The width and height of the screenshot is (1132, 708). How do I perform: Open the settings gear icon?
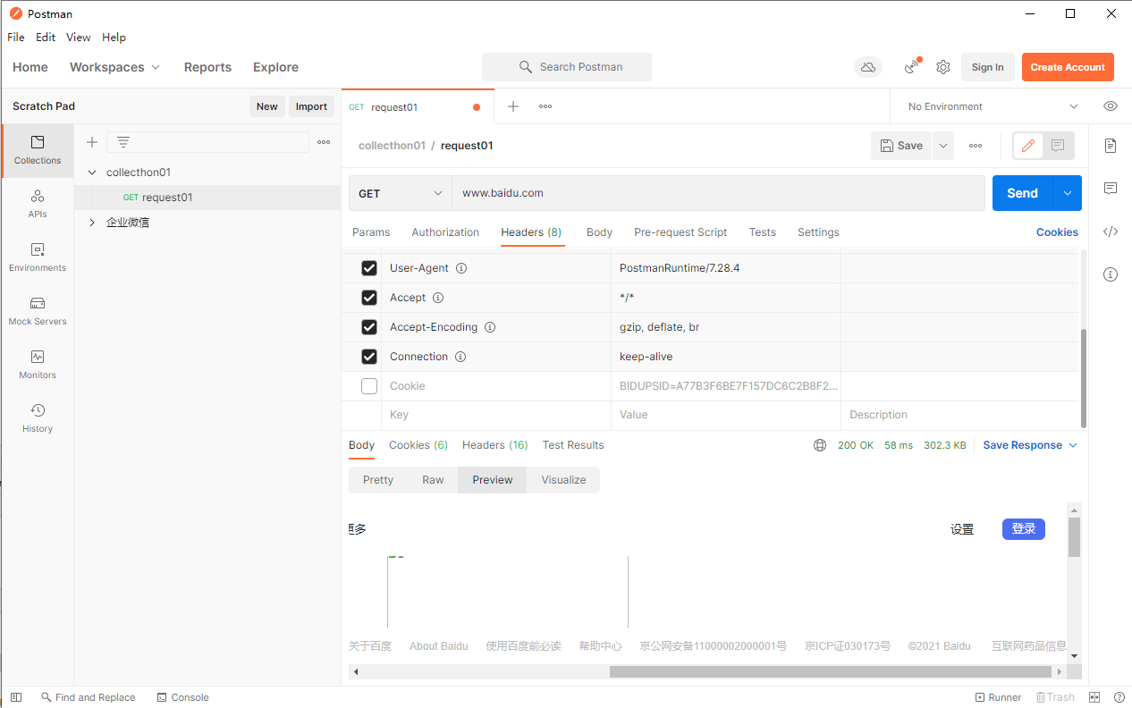943,67
